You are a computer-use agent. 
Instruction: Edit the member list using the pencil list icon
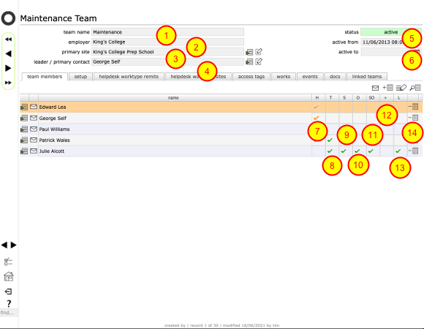(401, 87)
